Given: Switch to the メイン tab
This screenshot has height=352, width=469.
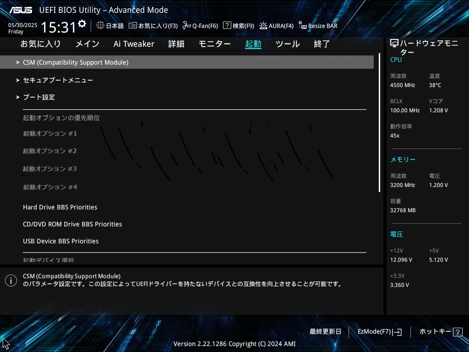Looking at the screenshot, I should point(87,44).
